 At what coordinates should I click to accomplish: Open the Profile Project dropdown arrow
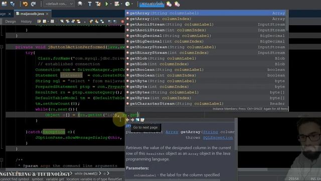point(132,4)
